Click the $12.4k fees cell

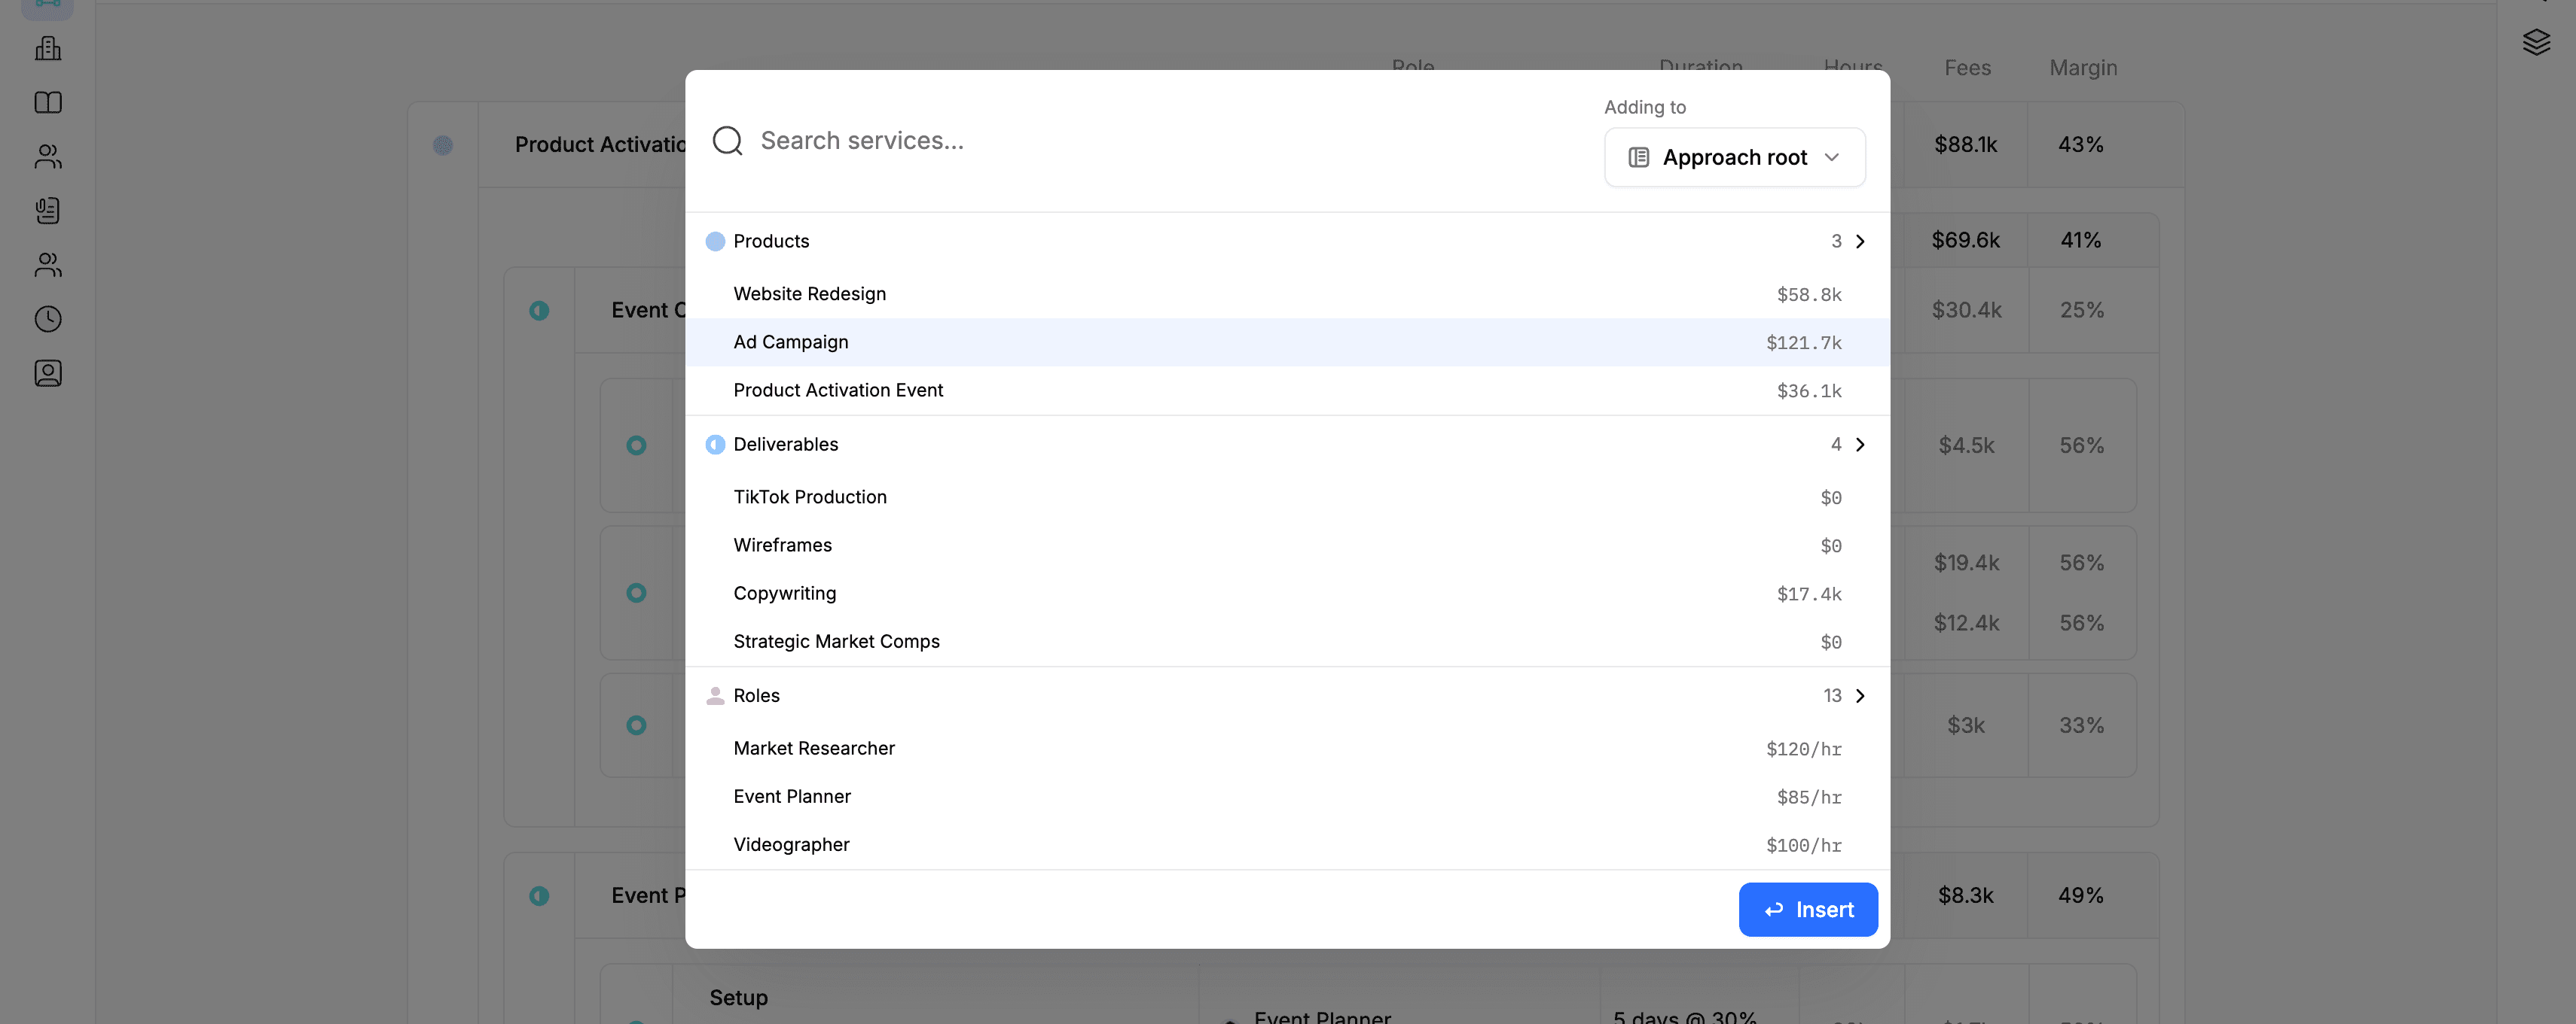(1966, 624)
